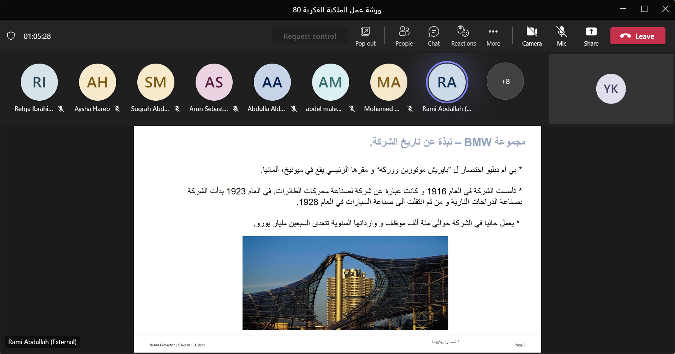Expand the More actions menu
The width and height of the screenshot is (675, 354).
tap(493, 36)
